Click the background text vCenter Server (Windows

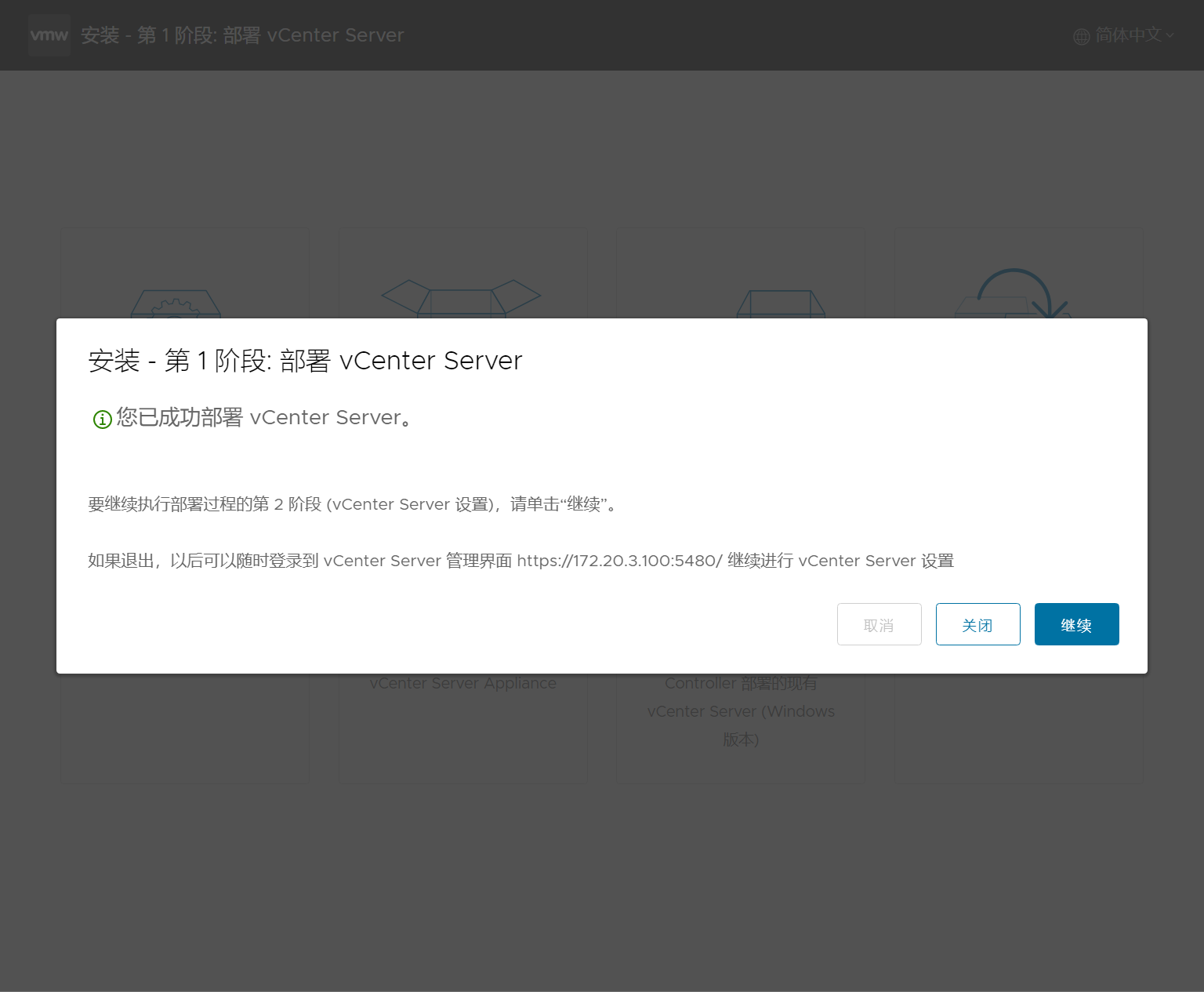point(741,711)
